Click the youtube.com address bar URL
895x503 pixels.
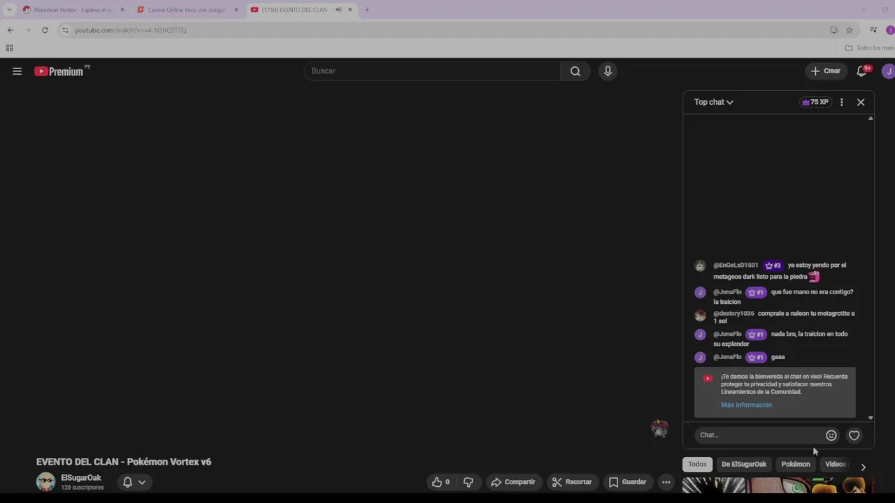click(131, 30)
